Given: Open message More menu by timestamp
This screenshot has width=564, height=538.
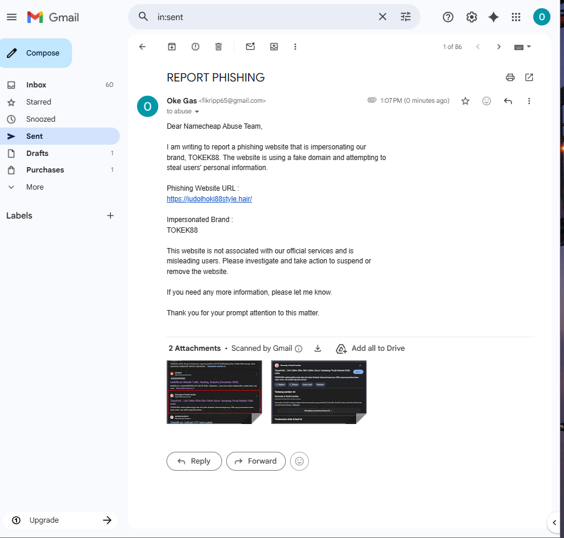Looking at the screenshot, I should pyautogui.click(x=529, y=101).
